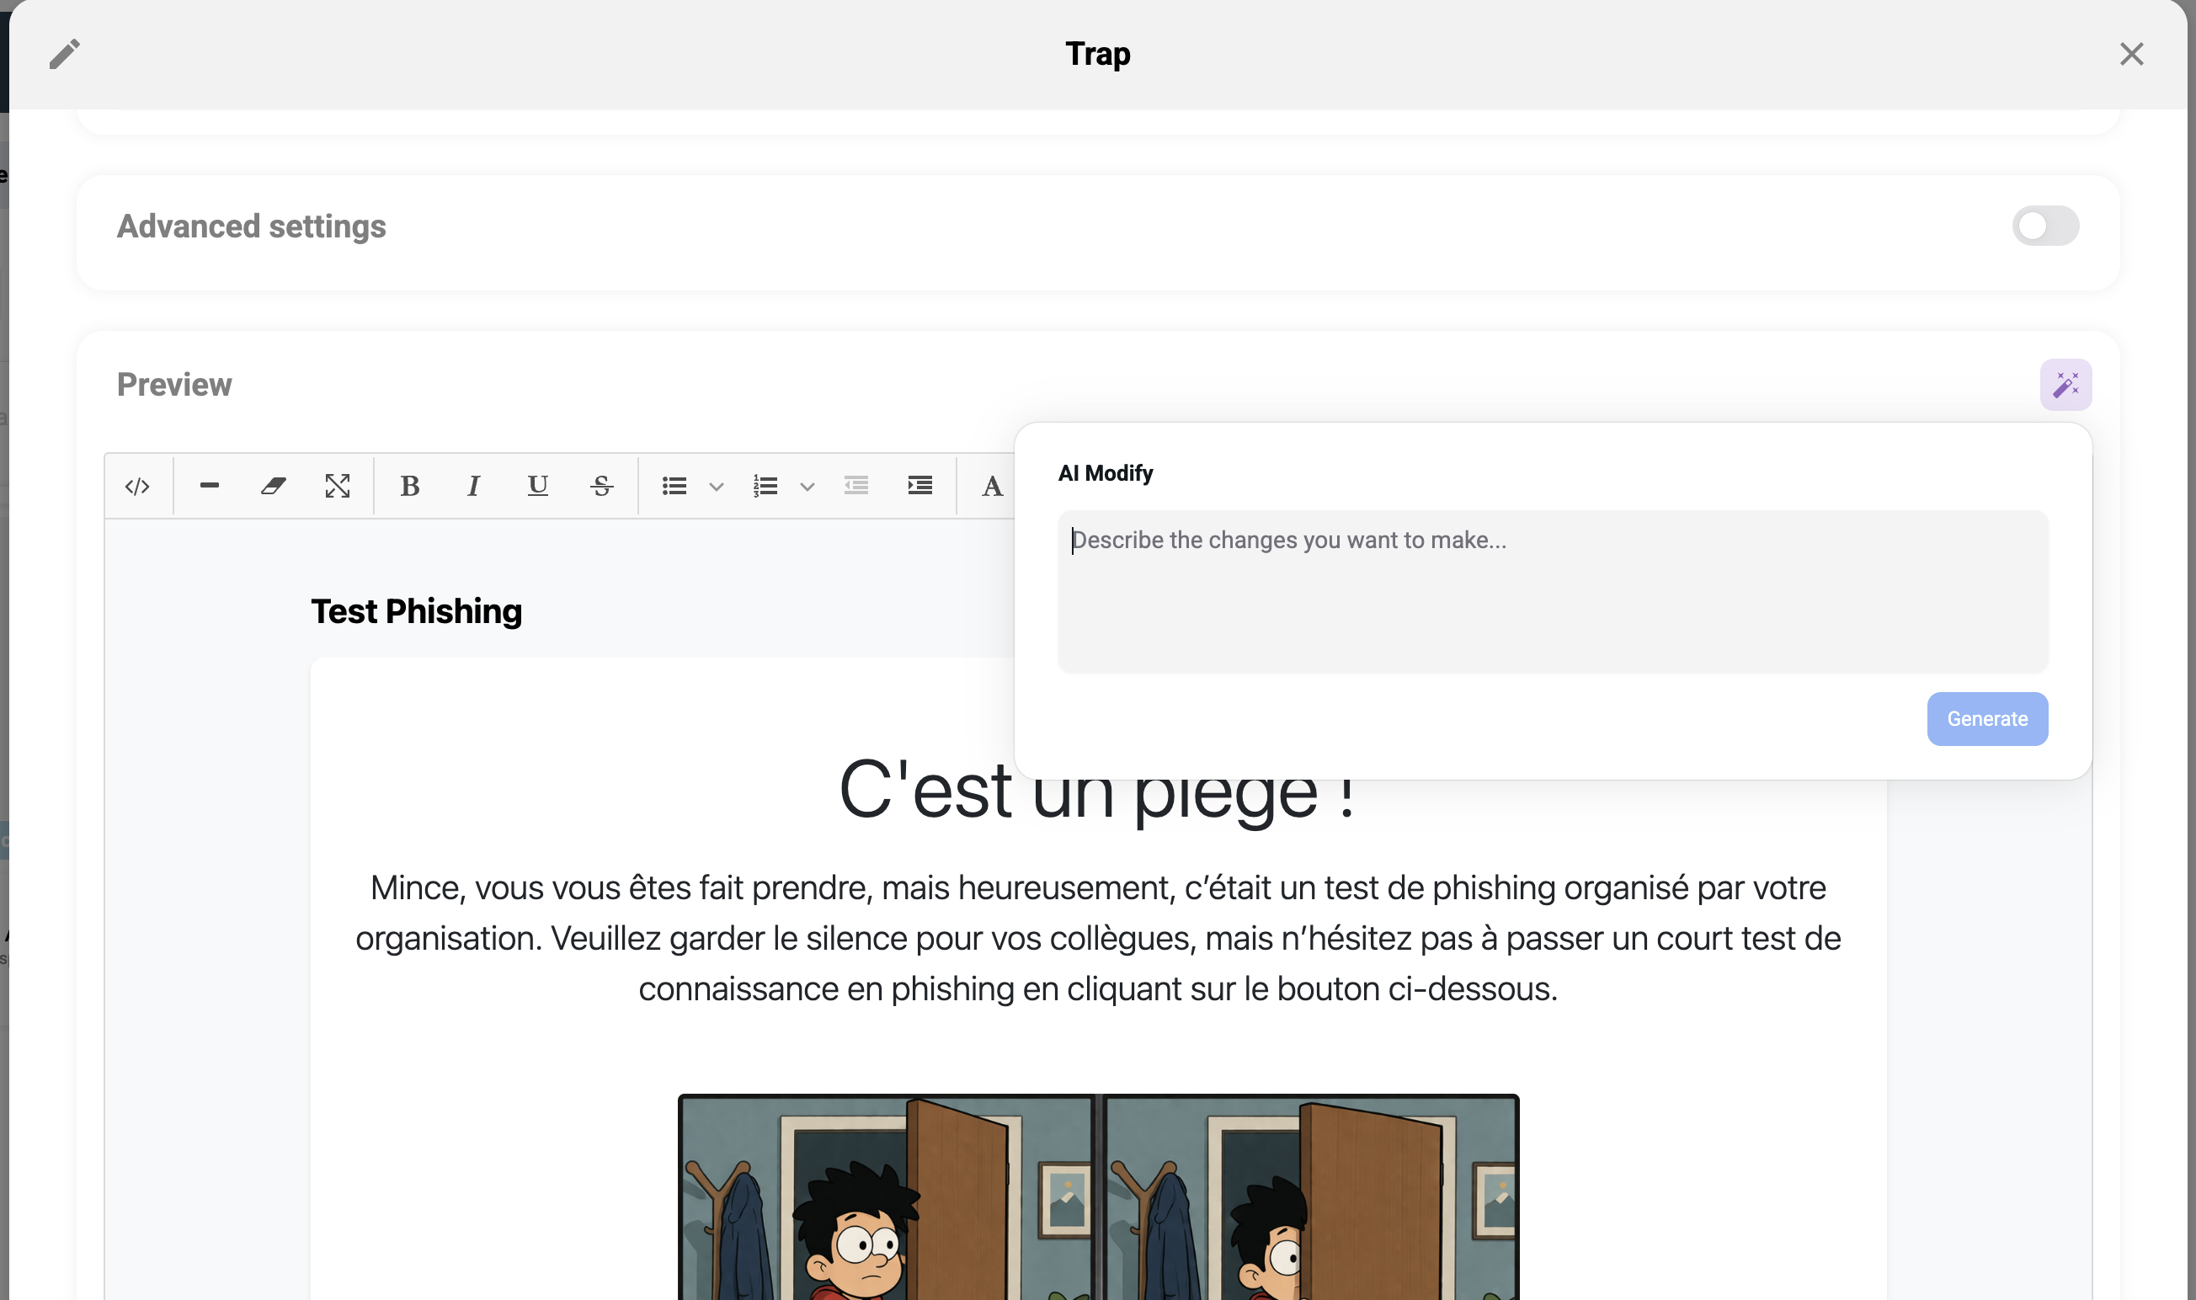The width and height of the screenshot is (2196, 1300).
Task: Click the Generate button
Action: click(x=1986, y=719)
